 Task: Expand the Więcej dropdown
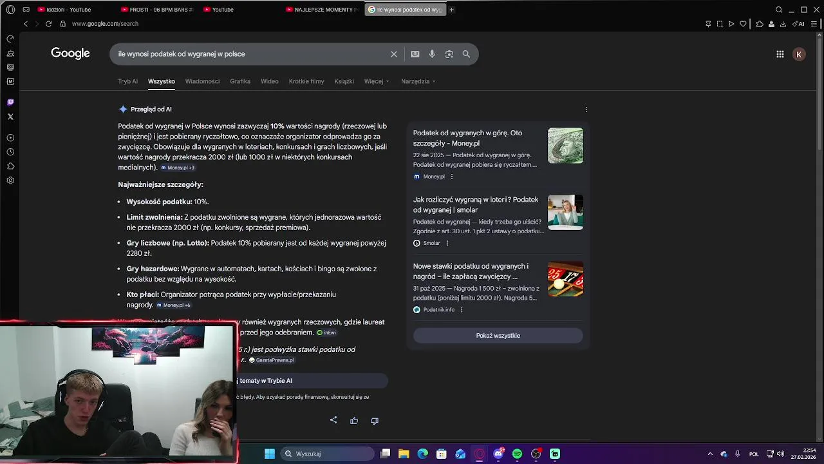tap(377, 81)
